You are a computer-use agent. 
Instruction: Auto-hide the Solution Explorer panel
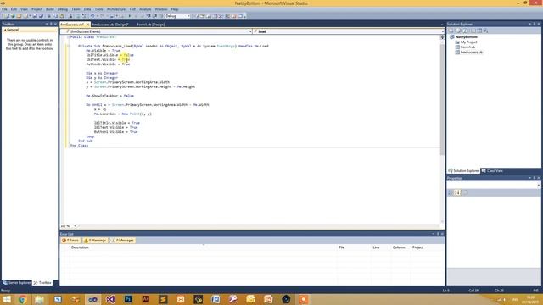pyautogui.click(x=535, y=25)
